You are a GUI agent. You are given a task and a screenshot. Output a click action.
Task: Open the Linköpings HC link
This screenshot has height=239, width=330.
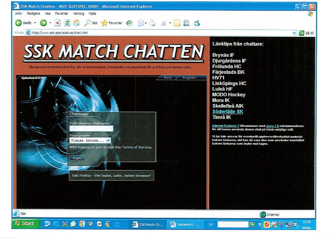229,83
